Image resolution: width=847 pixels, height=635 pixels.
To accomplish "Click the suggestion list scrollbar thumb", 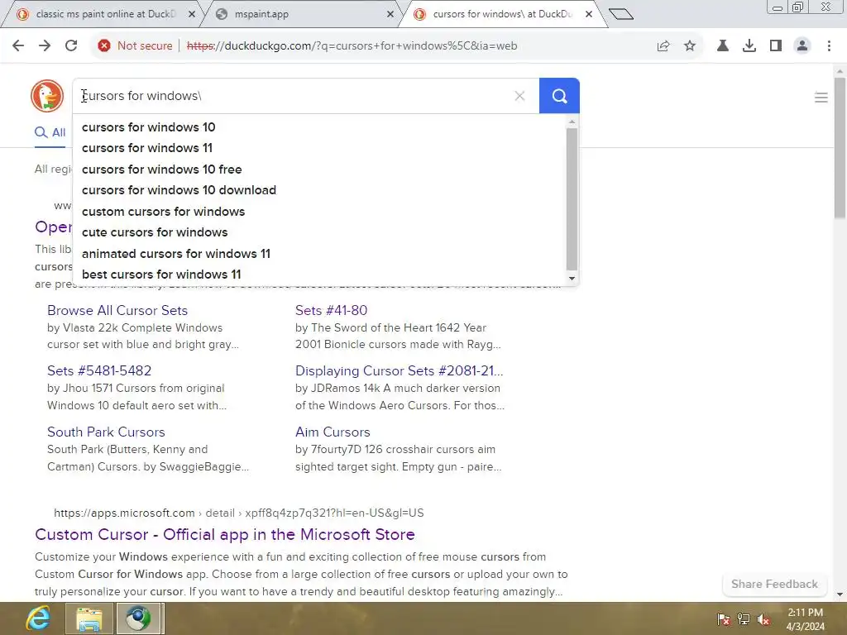I will 572,198.
